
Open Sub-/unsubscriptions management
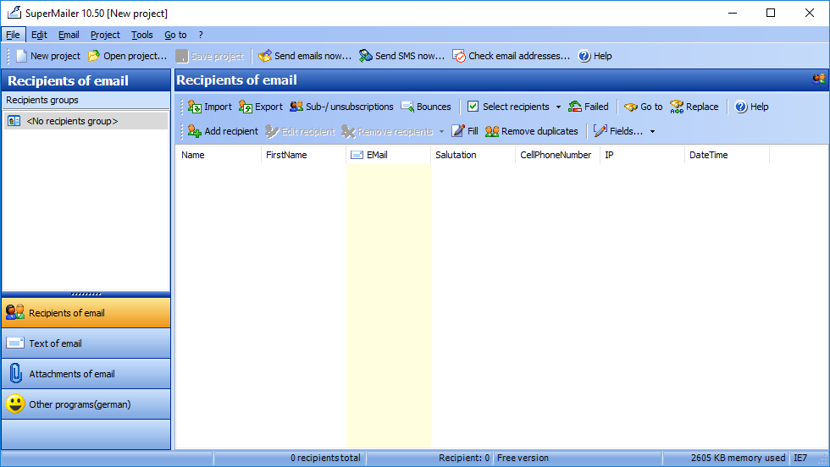coord(341,107)
